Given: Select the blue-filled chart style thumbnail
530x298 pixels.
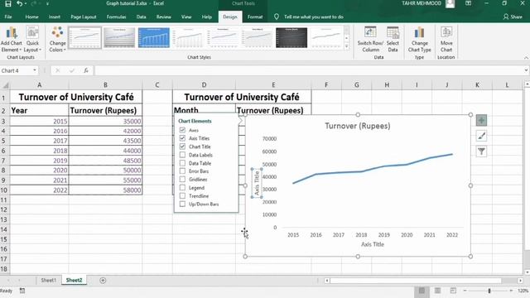Looking at the screenshot, I should point(154,37).
